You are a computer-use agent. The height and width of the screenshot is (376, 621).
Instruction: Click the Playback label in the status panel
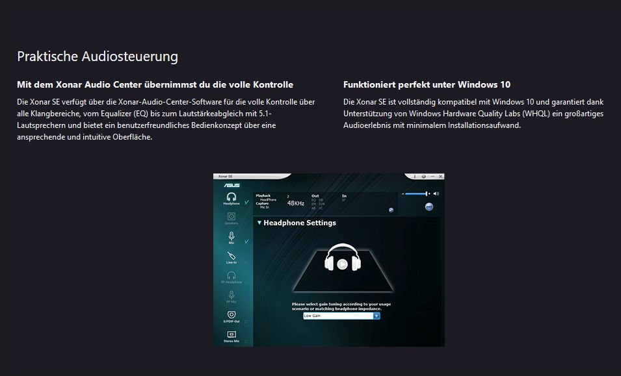(x=263, y=195)
